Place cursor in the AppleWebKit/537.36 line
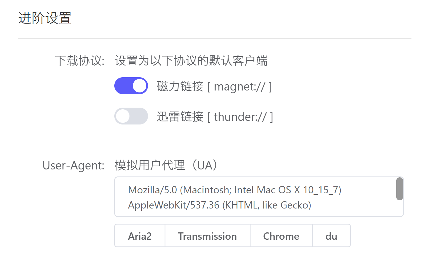This screenshot has height=256, width=421. pos(219,205)
